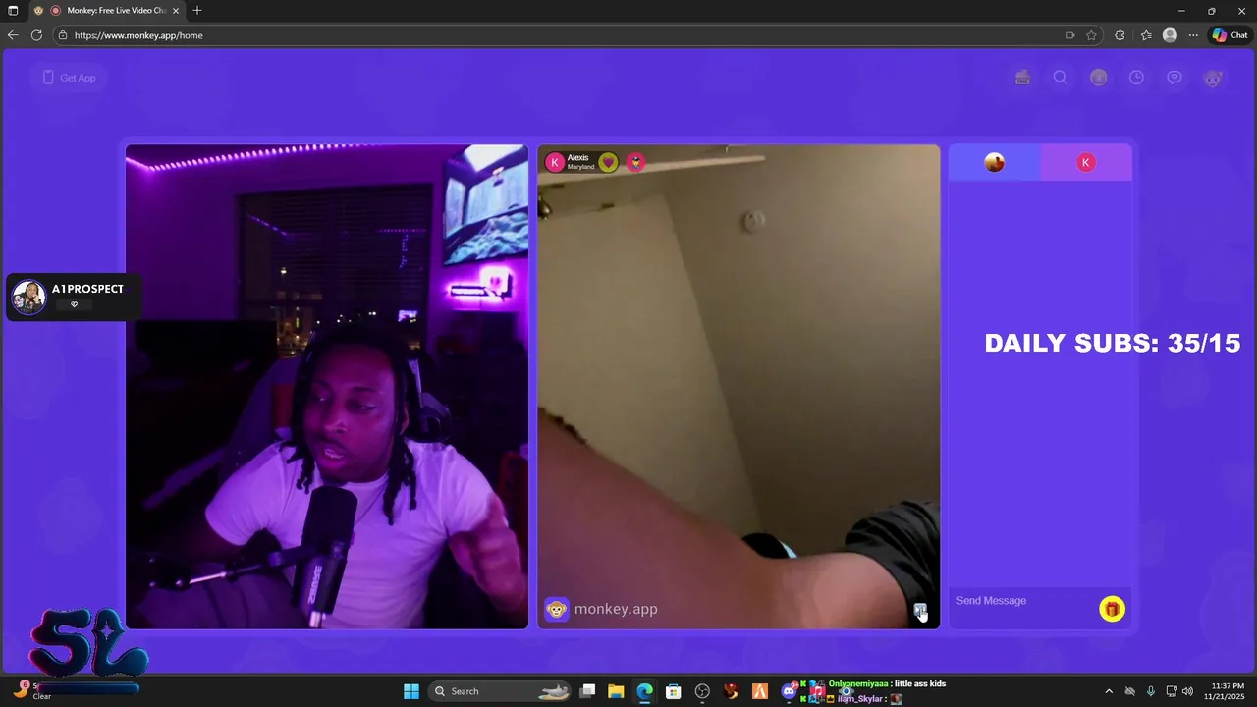Screen dimensions: 1257x707
Task: Open the heart chat bubble icon
Action: coord(1175,78)
